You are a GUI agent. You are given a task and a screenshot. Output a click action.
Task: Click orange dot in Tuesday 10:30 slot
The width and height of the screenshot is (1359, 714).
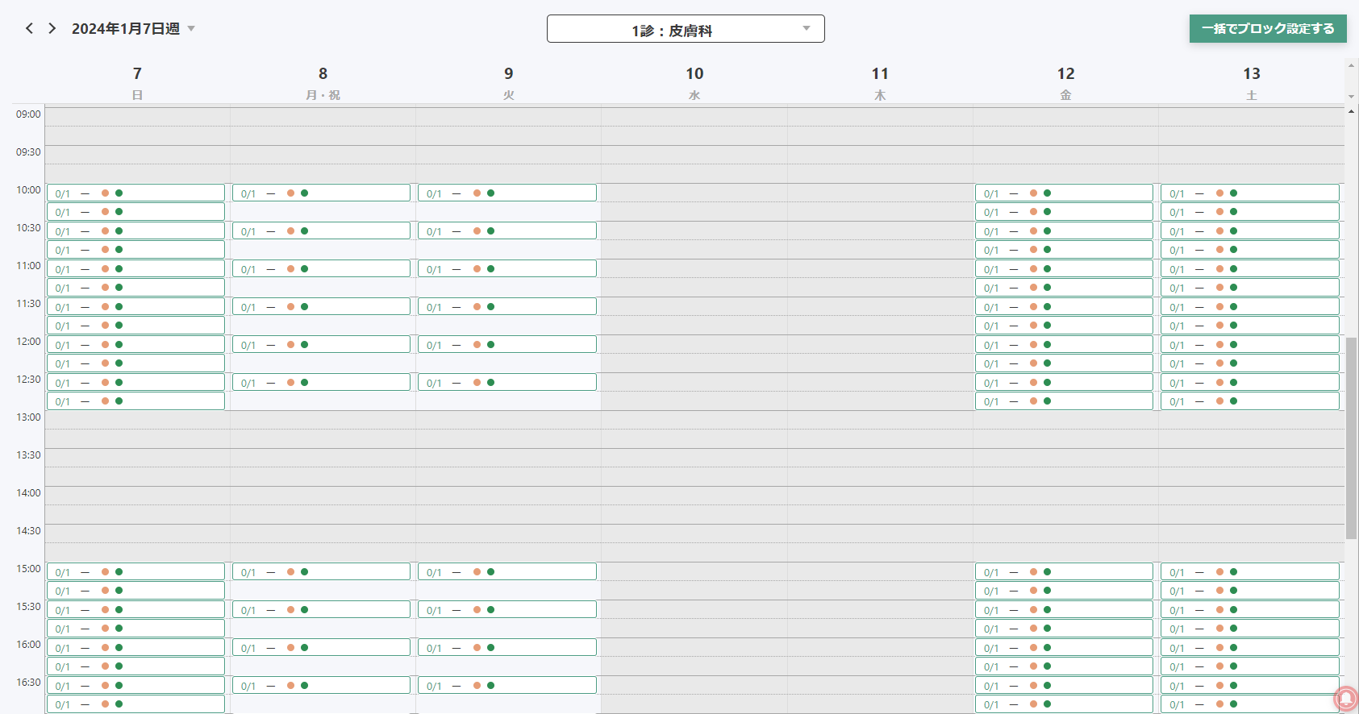(x=477, y=230)
